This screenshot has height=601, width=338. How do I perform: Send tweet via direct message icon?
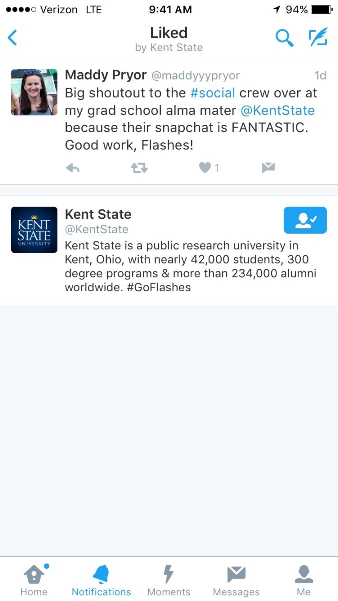[x=268, y=168]
